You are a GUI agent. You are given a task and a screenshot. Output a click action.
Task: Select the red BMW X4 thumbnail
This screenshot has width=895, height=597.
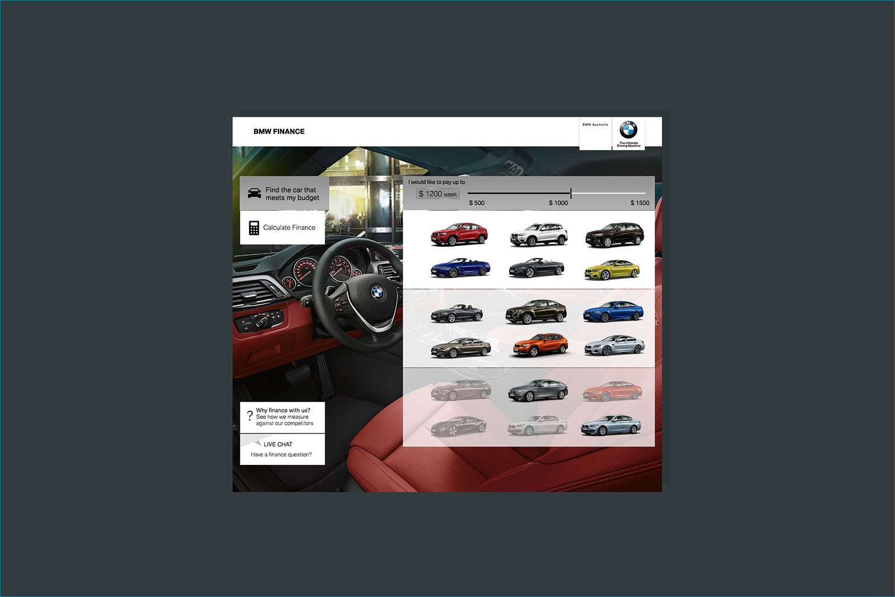pyautogui.click(x=459, y=234)
